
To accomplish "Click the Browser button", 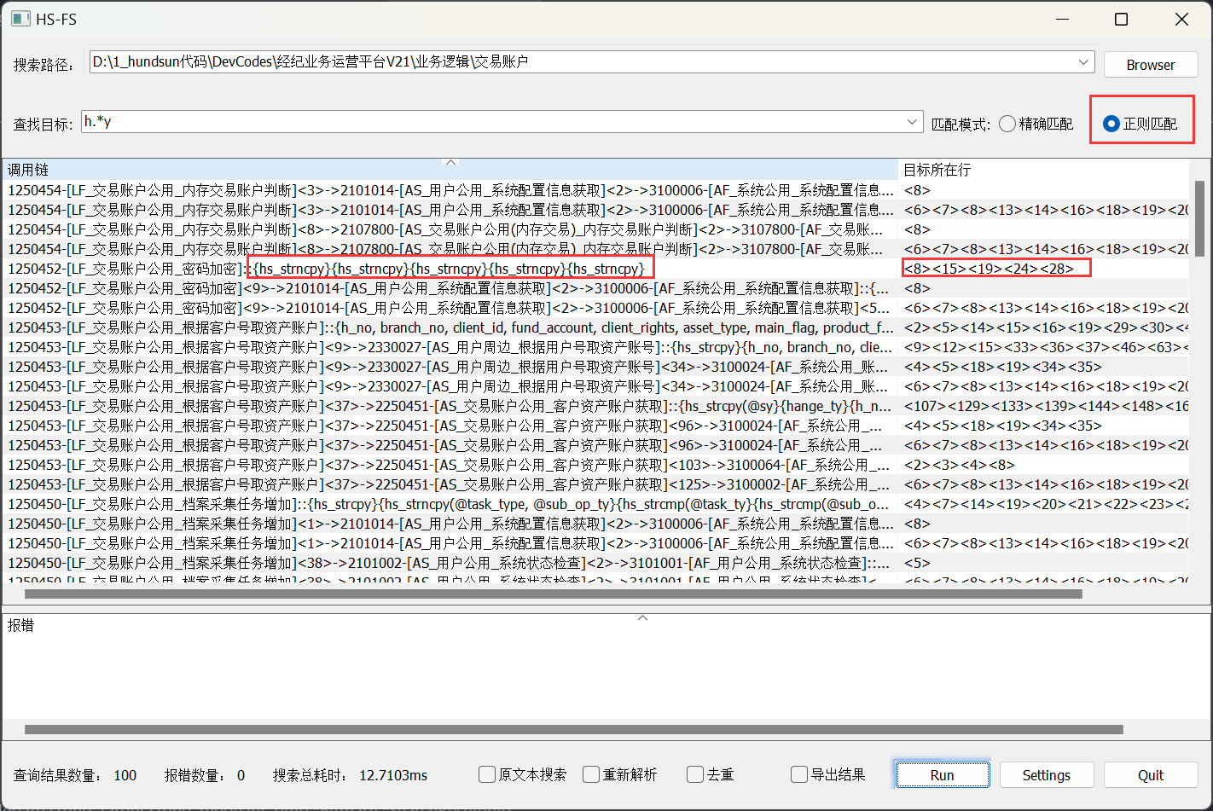I will (1150, 65).
